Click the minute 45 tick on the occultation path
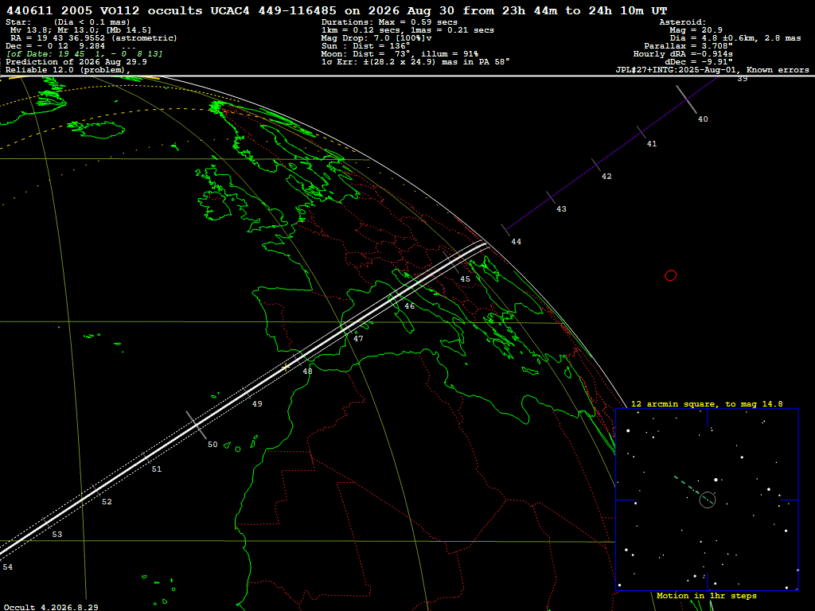The width and height of the screenshot is (815, 611). [x=451, y=263]
